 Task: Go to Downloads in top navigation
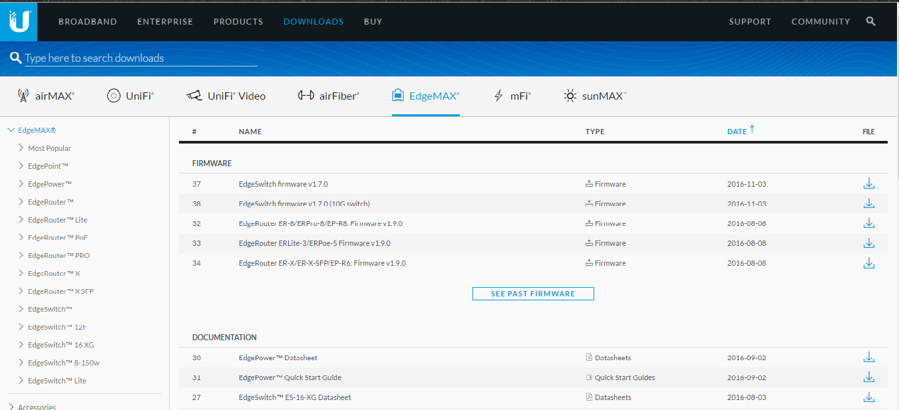click(313, 21)
